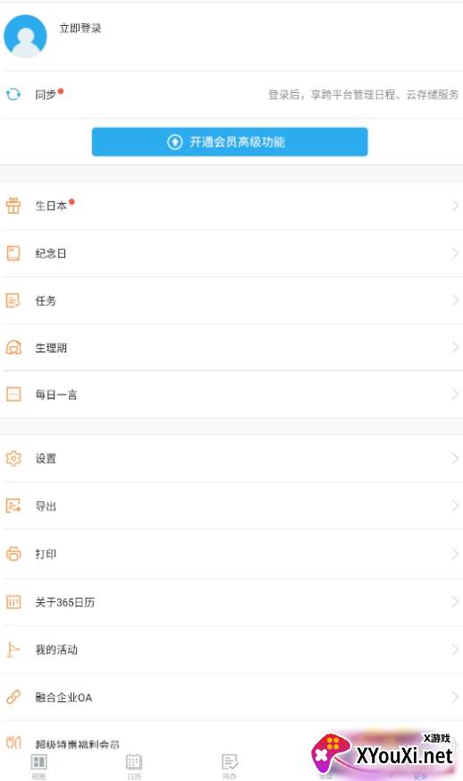The width and height of the screenshot is (463, 781).
Task: Tap the blue profile avatar icon
Action: (x=25, y=37)
